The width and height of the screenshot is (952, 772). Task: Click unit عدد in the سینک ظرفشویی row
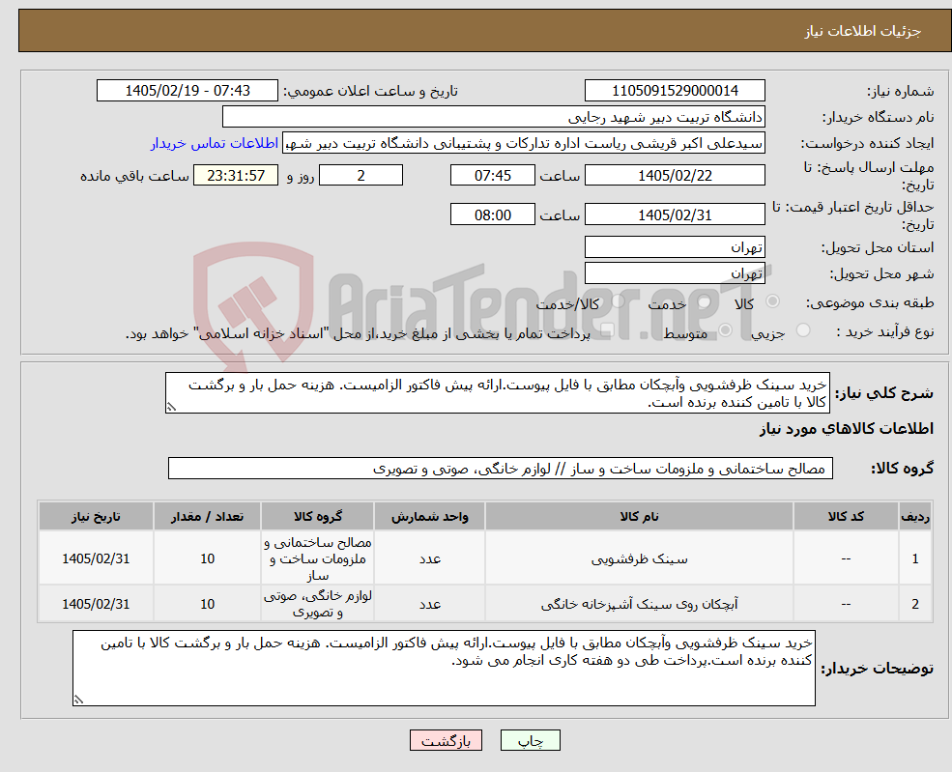tap(429, 558)
